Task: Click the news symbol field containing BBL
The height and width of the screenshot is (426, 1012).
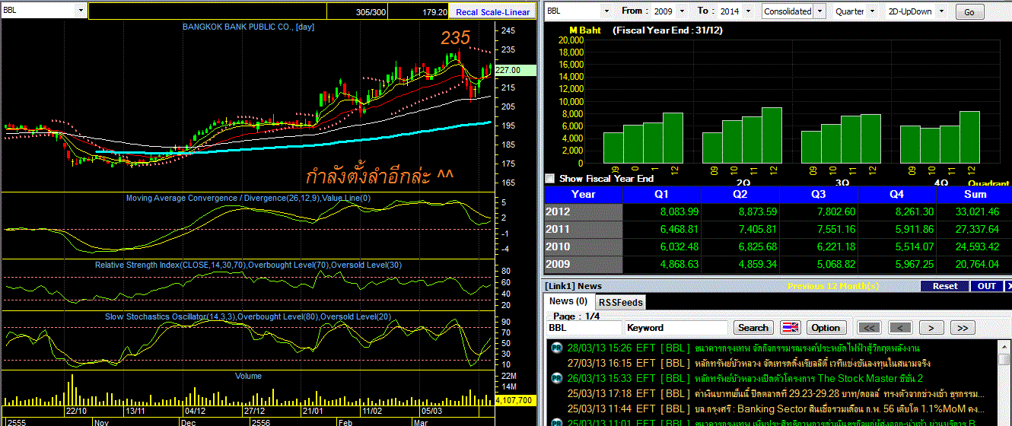Action: coord(584,328)
